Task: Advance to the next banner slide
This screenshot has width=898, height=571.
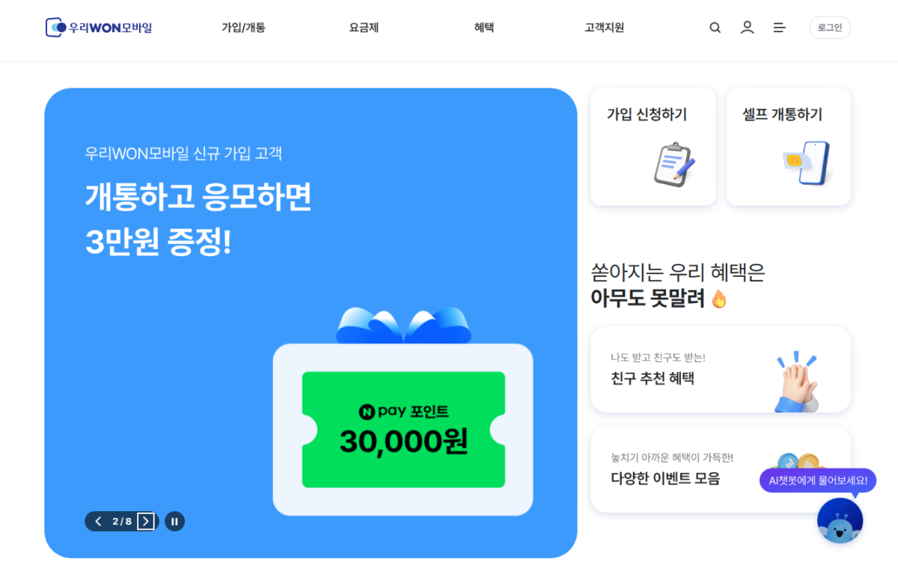Action: (x=146, y=522)
